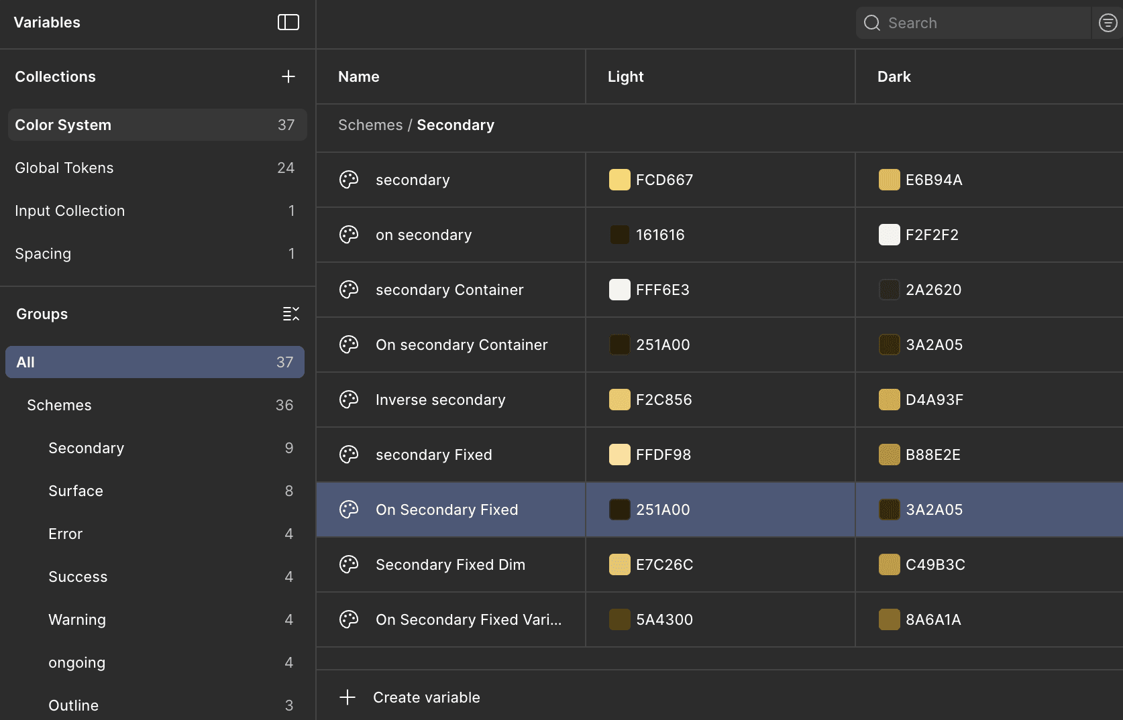The image size is (1123, 720).
Task: Expand the Schemes group
Action: [59, 405]
